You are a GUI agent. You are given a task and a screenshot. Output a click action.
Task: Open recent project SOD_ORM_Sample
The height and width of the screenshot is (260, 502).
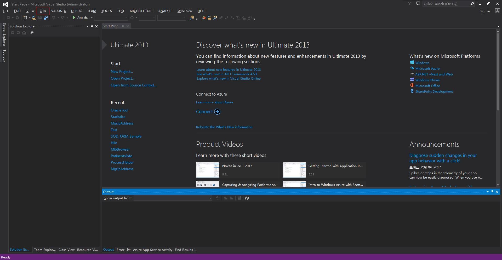point(126,136)
